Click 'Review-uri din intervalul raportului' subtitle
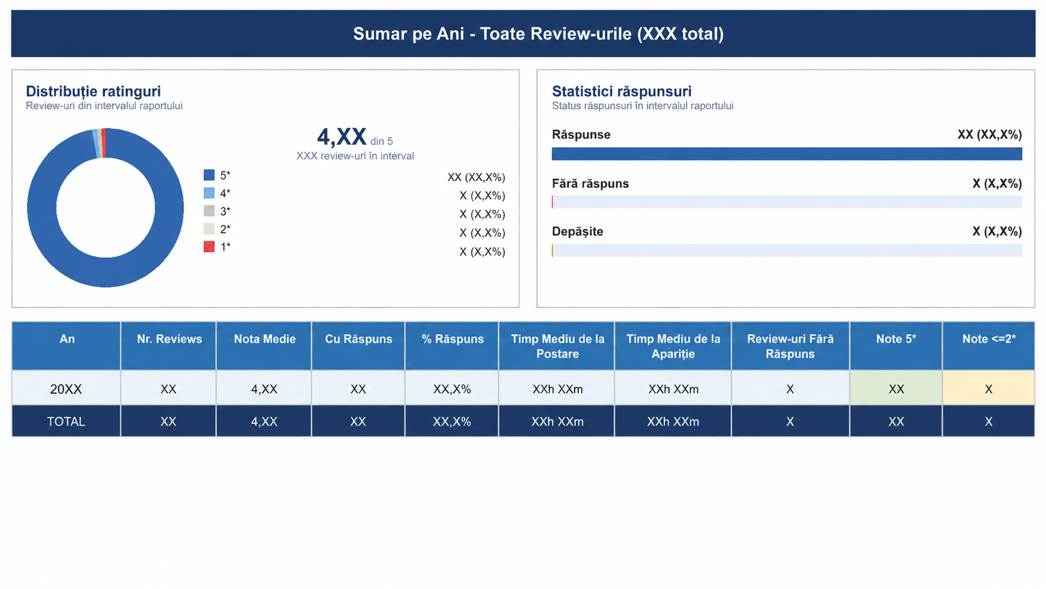The image size is (1046, 589). [104, 106]
